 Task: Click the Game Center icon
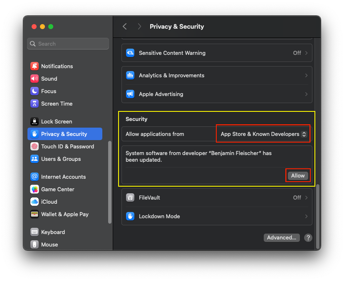(x=35, y=189)
